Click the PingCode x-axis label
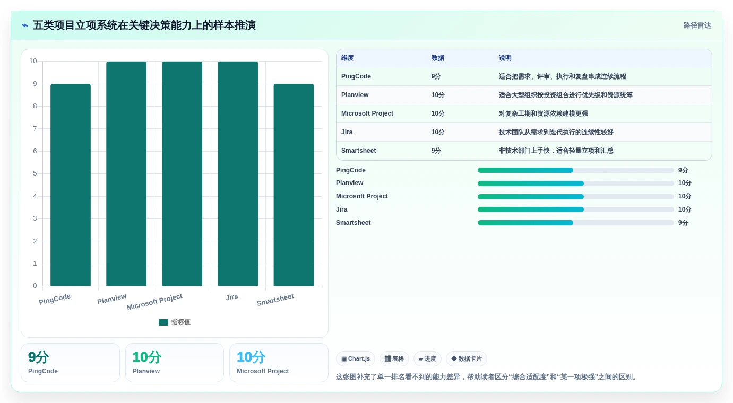 55,299
